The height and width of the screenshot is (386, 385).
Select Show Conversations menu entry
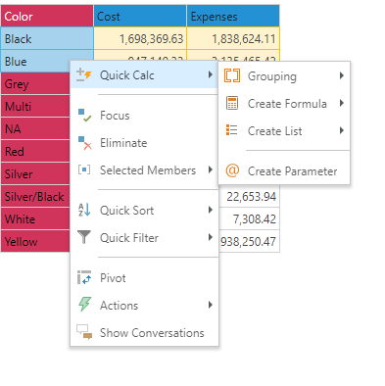(x=144, y=333)
